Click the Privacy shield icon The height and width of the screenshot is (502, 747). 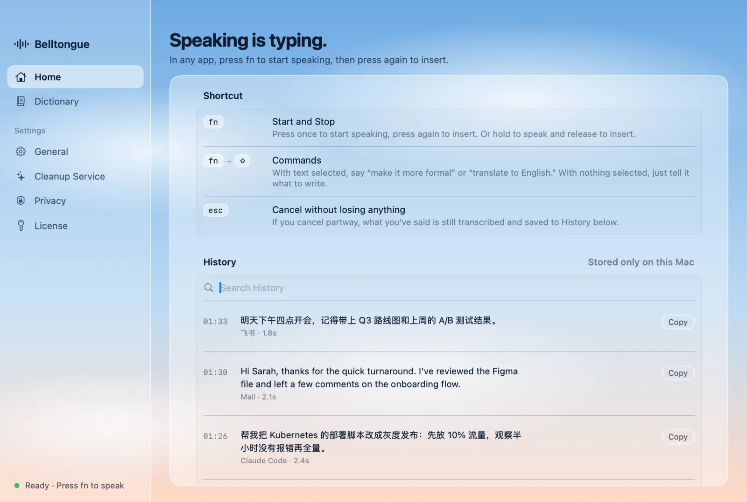21,200
